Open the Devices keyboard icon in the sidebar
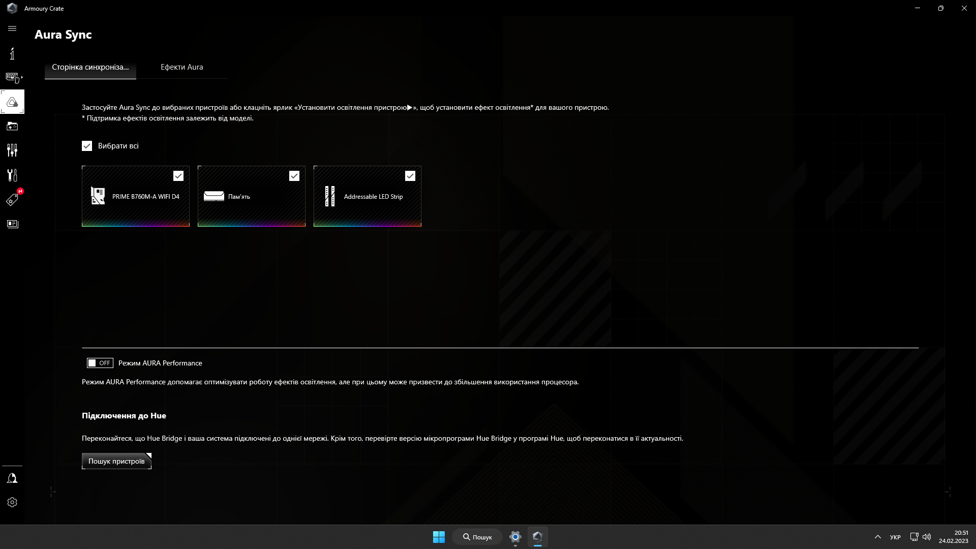This screenshot has height=549, width=976. (x=12, y=77)
